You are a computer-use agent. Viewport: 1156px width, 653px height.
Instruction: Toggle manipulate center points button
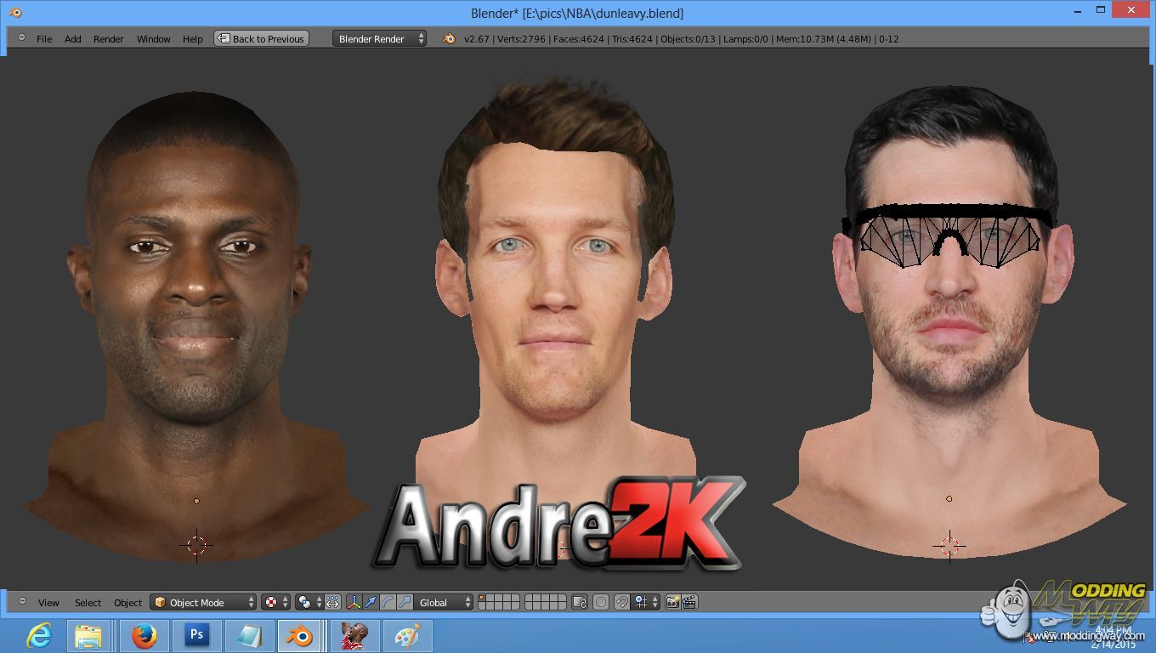[x=332, y=602]
